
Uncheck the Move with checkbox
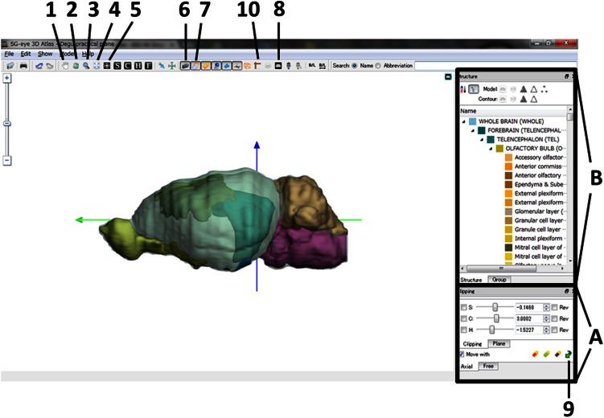pos(461,354)
